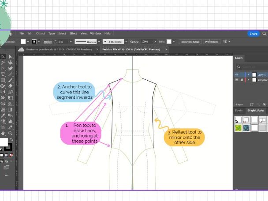Open the stroke color dropdown in control bar
The height and width of the screenshot is (201, 268).
39,41
